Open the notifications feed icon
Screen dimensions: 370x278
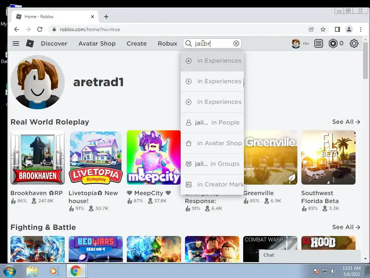click(x=319, y=43)
